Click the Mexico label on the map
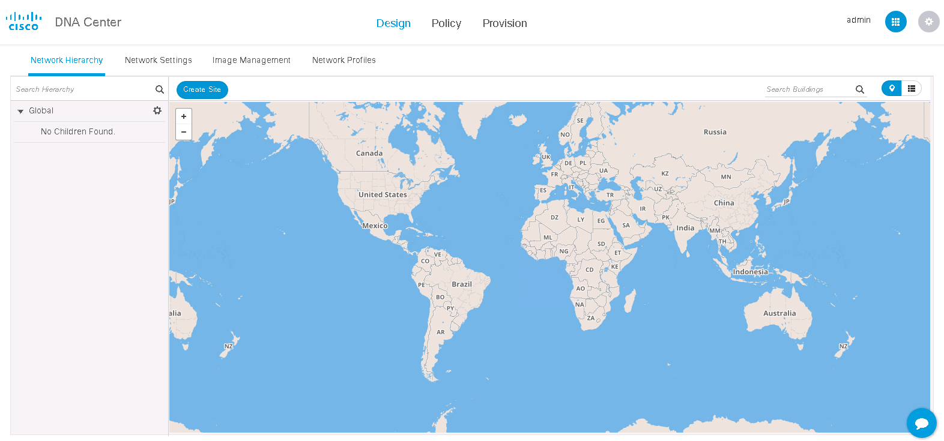The width and height of the screenshot is (944, 441). click(x=375, y=226)
